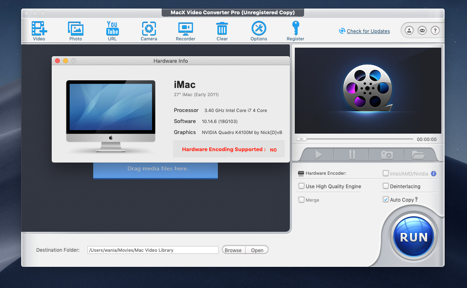Open the user account icon
This screenshot has height=288, width=467.
[x=409, y=31]
